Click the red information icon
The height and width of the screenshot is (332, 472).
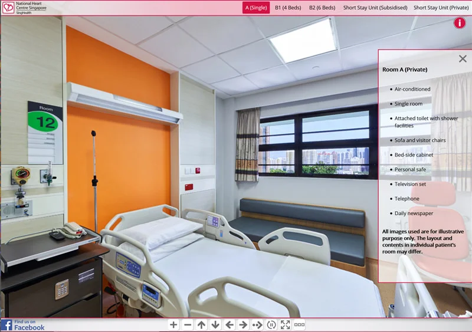(460, 23)
